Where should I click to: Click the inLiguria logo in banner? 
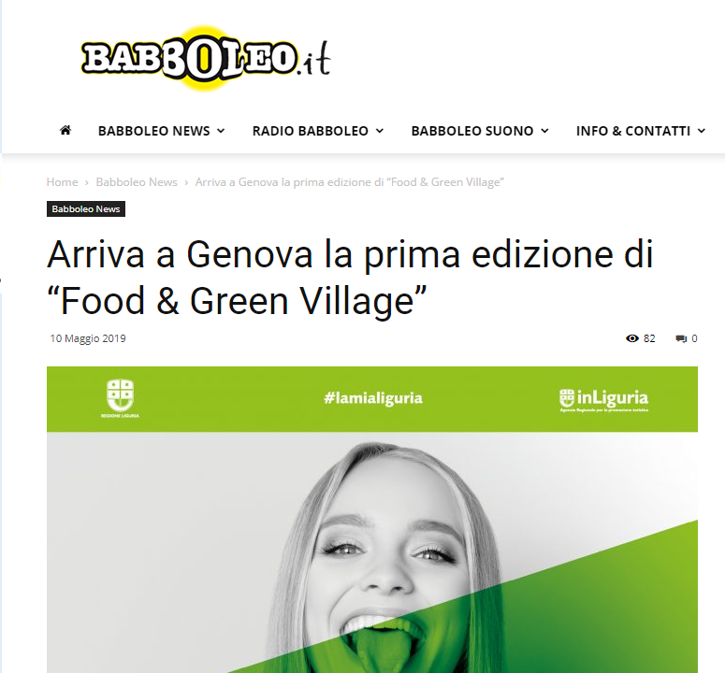(x=603, y=400)
